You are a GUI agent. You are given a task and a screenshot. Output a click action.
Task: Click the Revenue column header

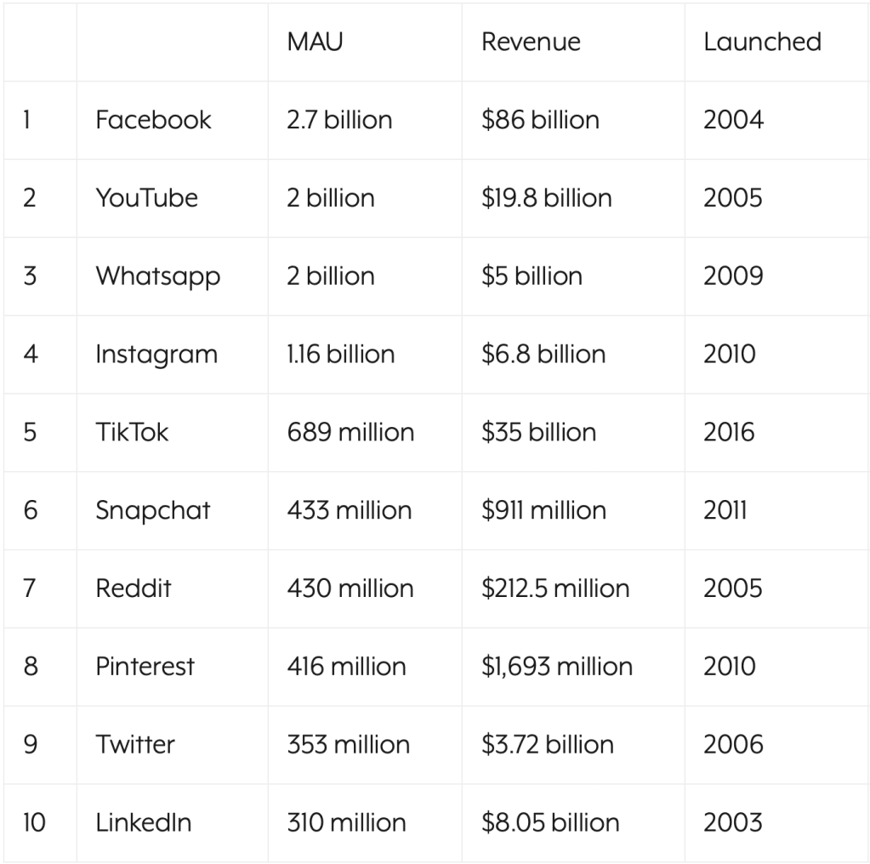pyautogui.click(x=531, y=42)
